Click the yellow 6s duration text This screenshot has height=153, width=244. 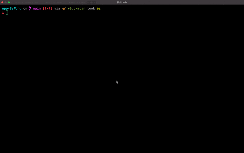point(99,9)
